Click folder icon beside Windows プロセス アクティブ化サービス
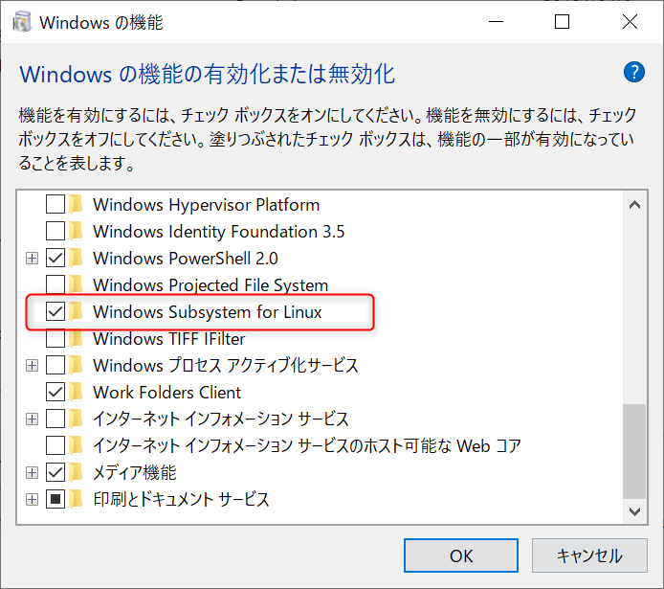 click(x=77, y=365)
